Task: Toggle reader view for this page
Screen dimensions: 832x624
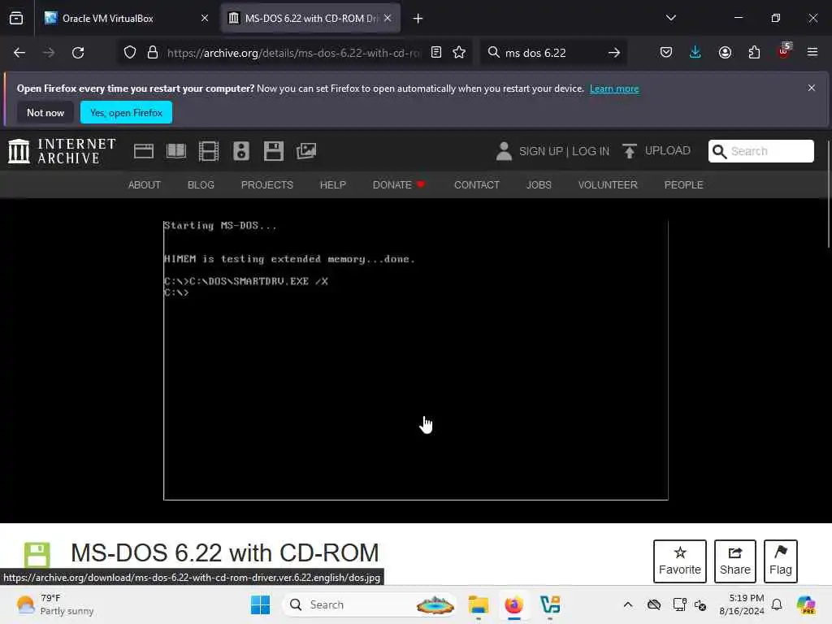Action: coord(436,53)
